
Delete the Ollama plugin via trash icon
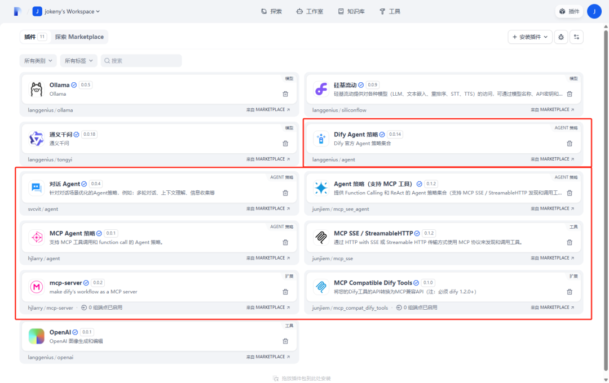285,94
